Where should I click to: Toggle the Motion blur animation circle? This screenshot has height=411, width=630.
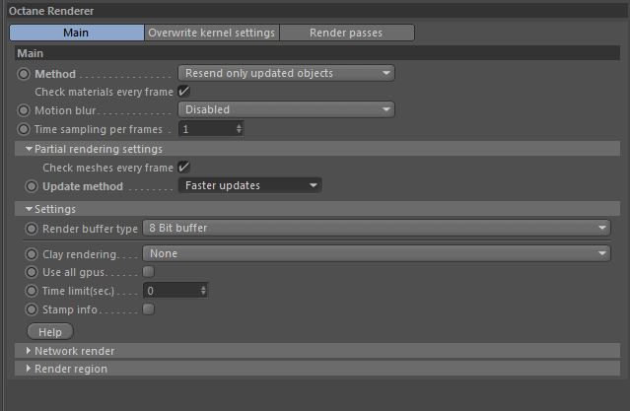point(24,110)
